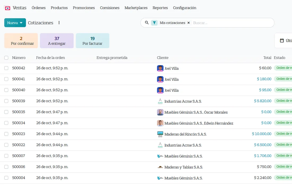The width and height of the screenshot is (292, 185).
Task: Open the Órdenes menu
Action: 38,8
